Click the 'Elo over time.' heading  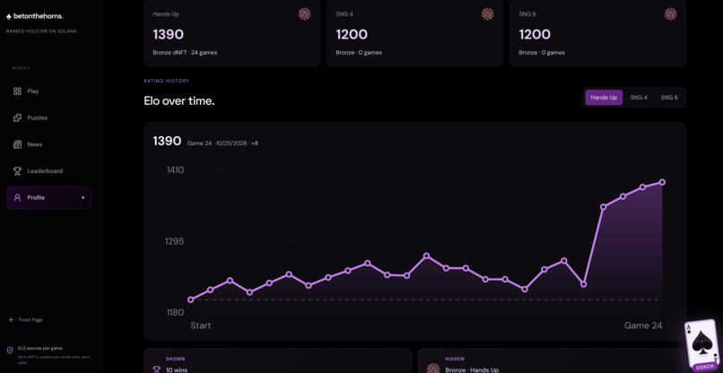tap(179, 100)
